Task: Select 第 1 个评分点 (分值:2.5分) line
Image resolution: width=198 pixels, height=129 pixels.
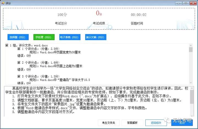Action: pyautogui.click(x=38, y=49)
